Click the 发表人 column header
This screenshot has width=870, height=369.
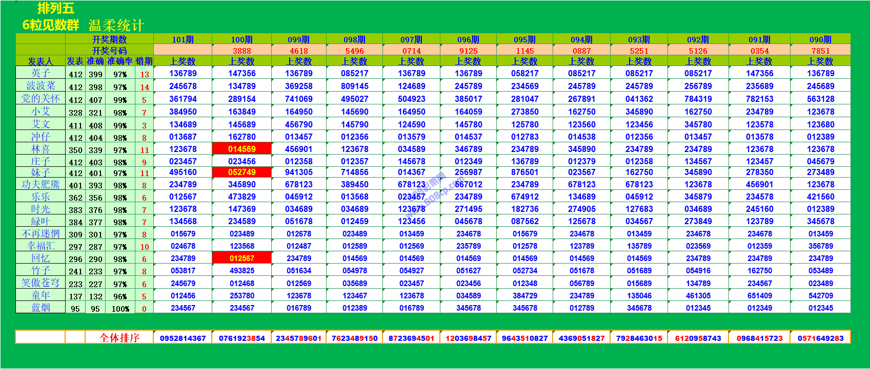tap(41, 61)
